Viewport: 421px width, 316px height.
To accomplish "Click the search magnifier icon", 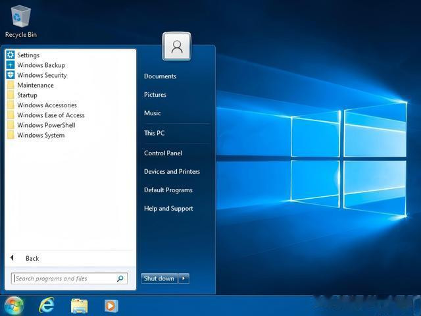I will click(120, 278).
